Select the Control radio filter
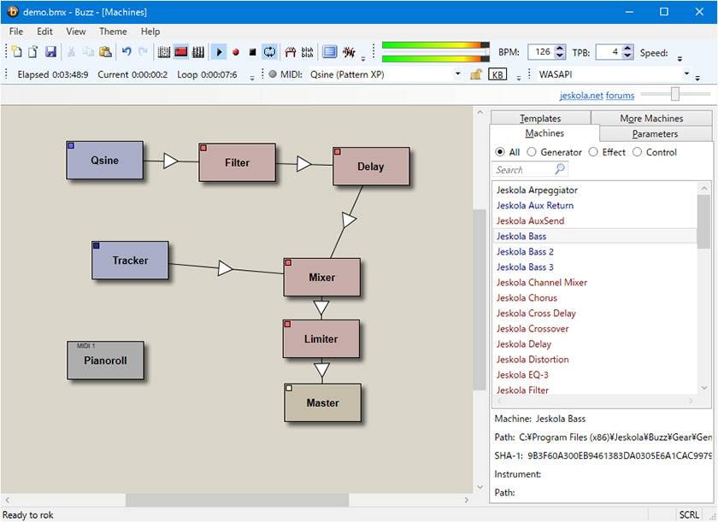Image resolution: width=718 pixels, height=522 pixels. (x=638, y=152)
